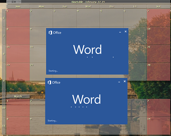Click 'Starting...' text in lower Word splash
Image resolution: width=171 pixels, height=136 pixels.
(x=52, y=121)
